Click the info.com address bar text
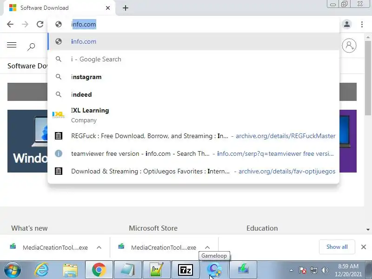Image resolution: width=372 pixels, height=279 pixels. [84, 24]
